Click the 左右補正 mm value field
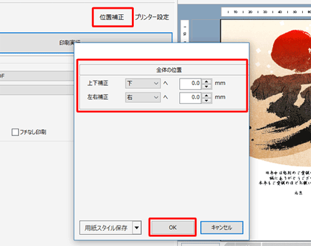311x246 pixels. [190, 98]
